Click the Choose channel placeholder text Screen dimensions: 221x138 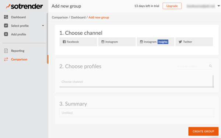click(x=72, y=82)
